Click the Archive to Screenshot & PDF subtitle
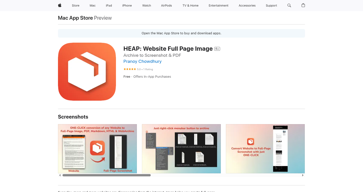 152,55
